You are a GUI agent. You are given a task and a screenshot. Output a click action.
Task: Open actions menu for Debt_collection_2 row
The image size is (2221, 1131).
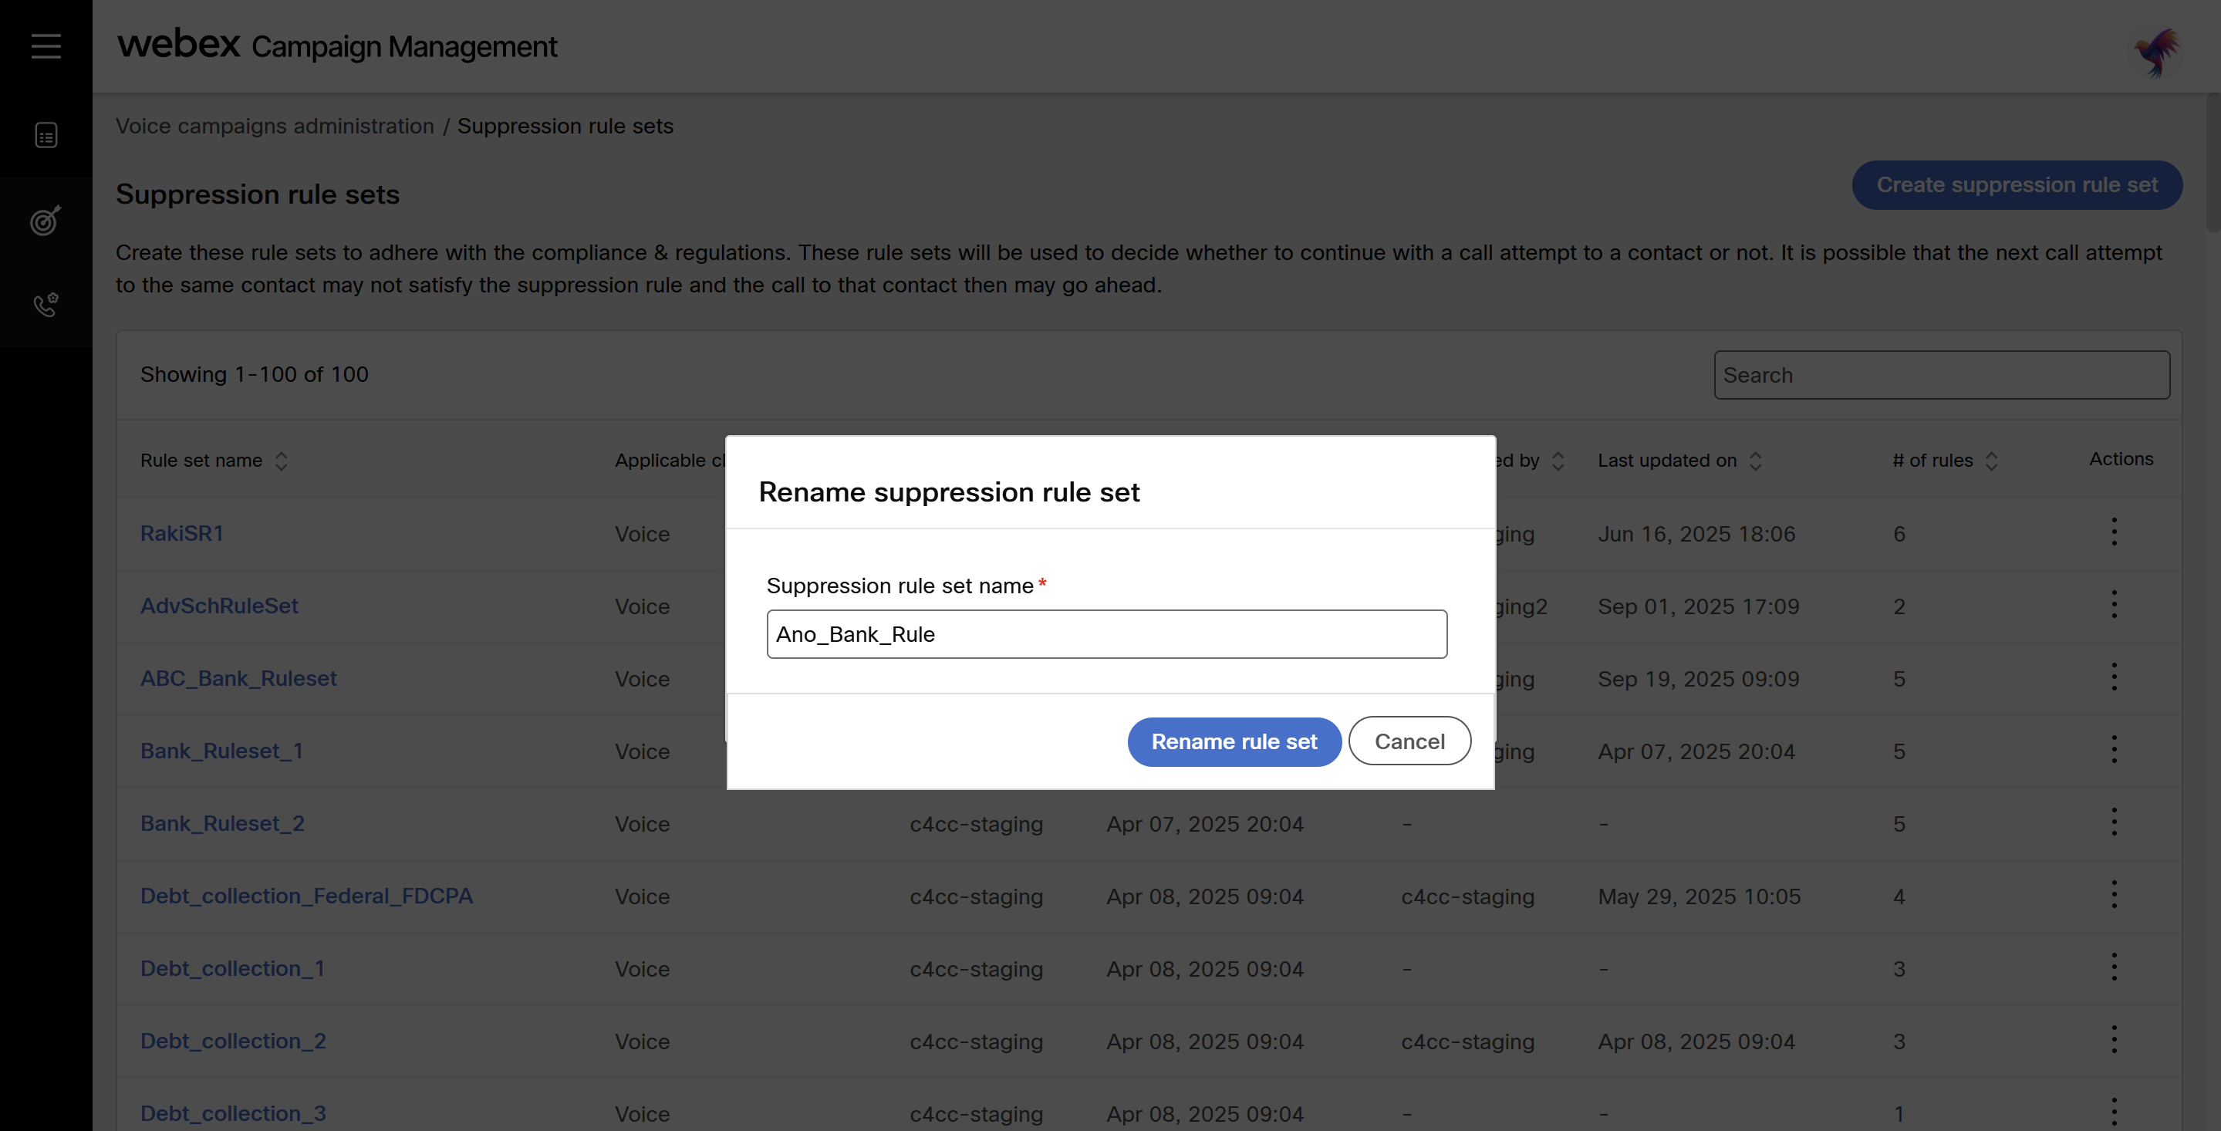pyautogui.click(x=2114, y=1040)
